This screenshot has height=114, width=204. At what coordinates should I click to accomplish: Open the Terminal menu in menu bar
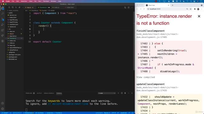pos(46,1)
